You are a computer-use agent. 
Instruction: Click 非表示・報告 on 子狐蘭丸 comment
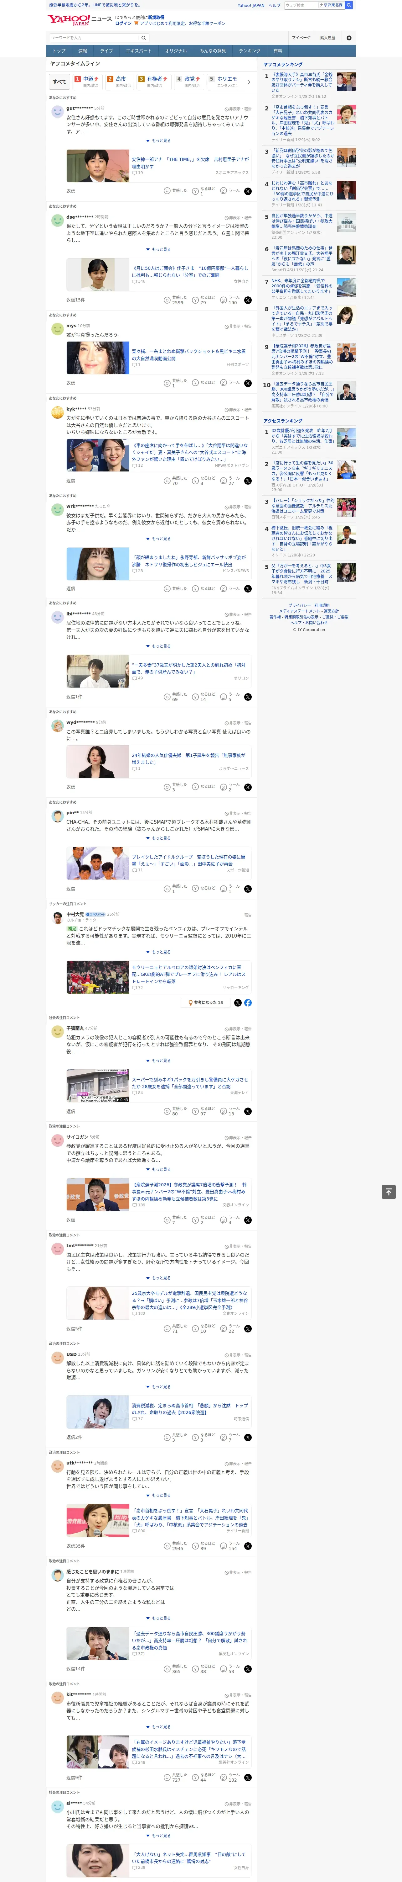click(x=238, y=1029)
